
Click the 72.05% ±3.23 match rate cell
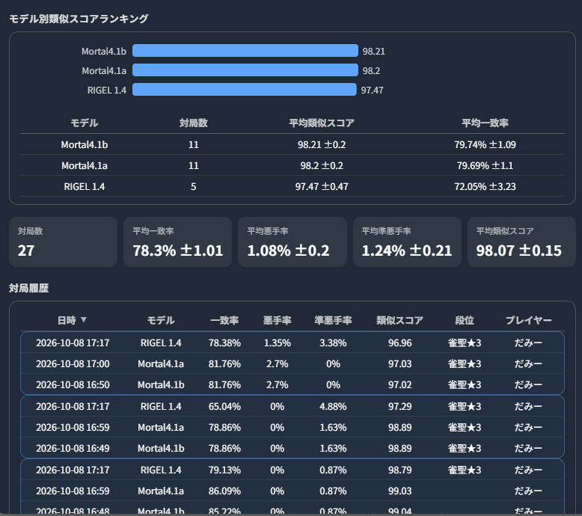[x=485, y=186]
